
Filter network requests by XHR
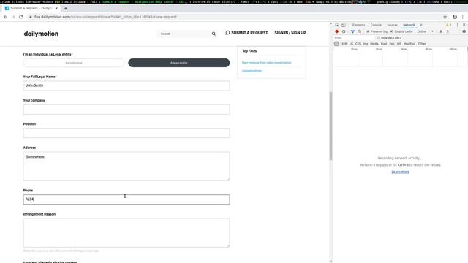[x=344, y=44]
